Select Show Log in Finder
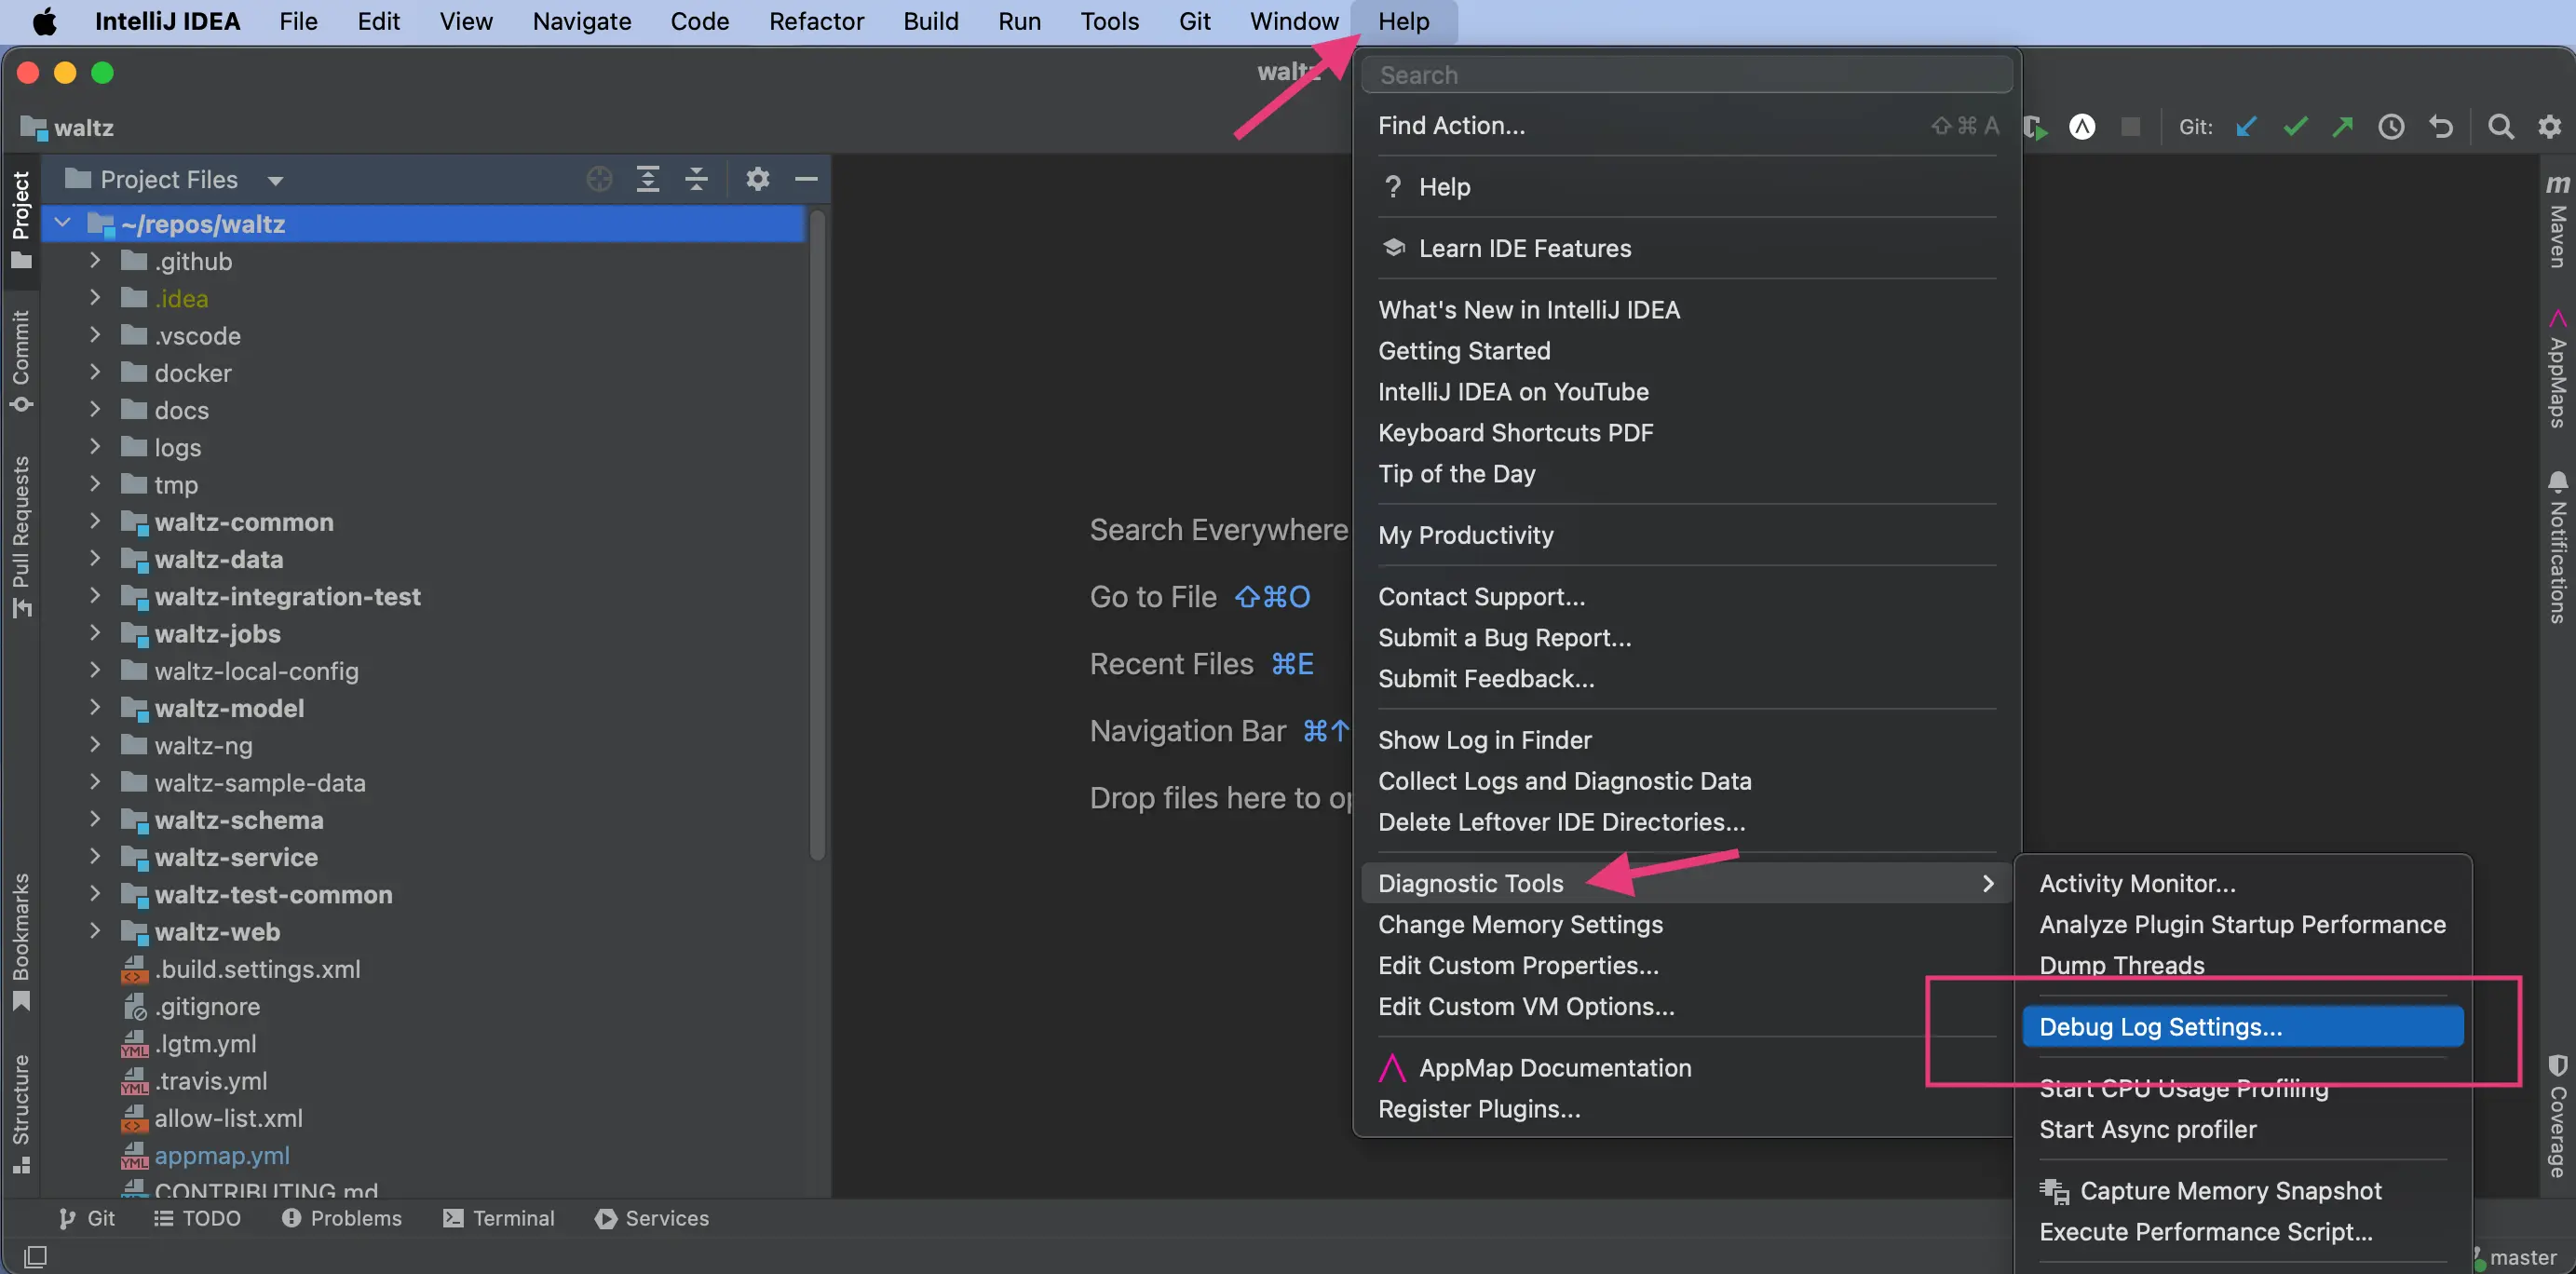 (1686, 740)
